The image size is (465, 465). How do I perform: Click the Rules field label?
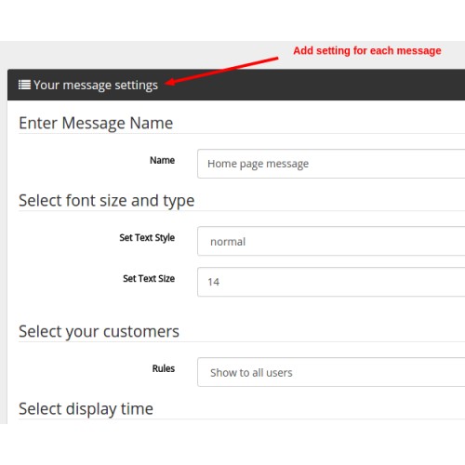[x=164, y=368]
